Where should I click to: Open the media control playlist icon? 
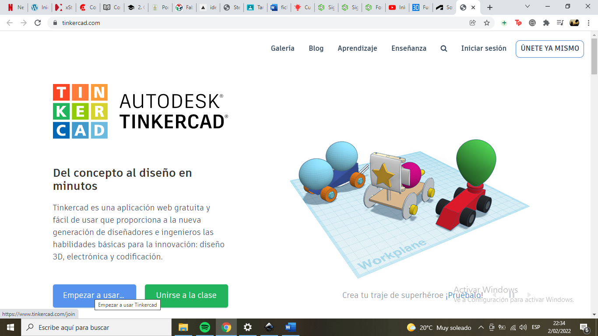pyautogui.click(x=560, y=23)
